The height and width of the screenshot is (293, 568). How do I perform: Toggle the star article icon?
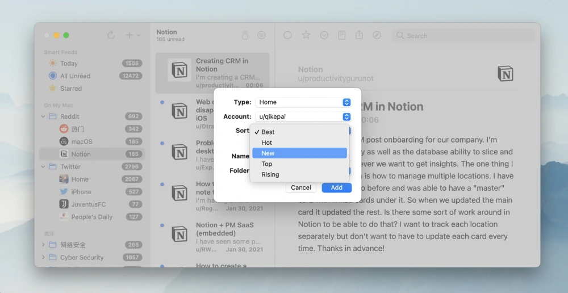click(306, 35)
